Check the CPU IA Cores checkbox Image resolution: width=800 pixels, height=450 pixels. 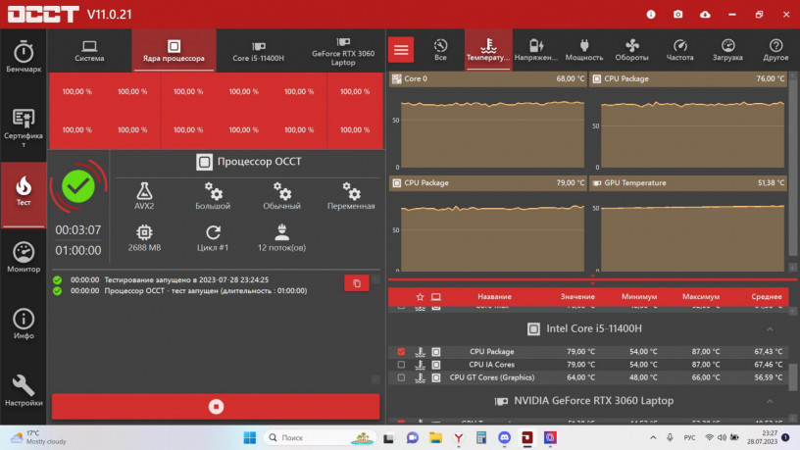(401, 365)
